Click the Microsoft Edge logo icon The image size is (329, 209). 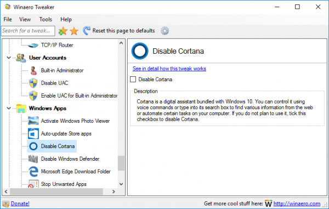[33, 172]
